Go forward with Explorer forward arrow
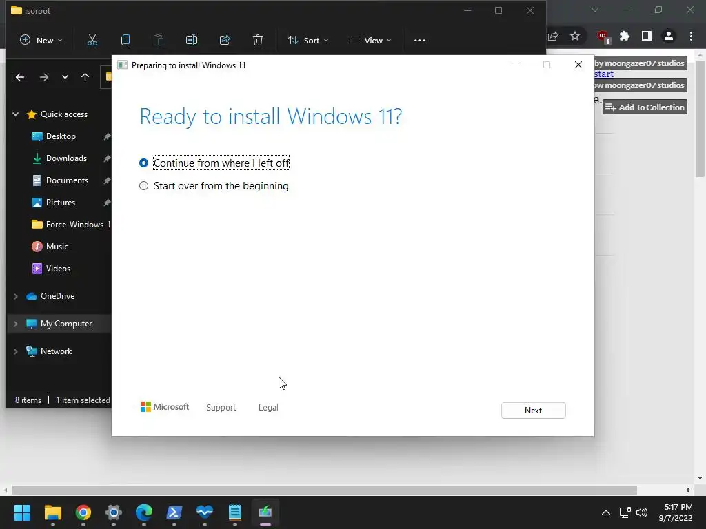This screenshot has height=529, width=706. pyautogui.click(x=43, y=77)
